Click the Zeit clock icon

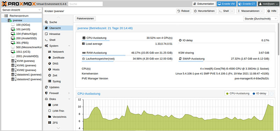coord(50,75)
